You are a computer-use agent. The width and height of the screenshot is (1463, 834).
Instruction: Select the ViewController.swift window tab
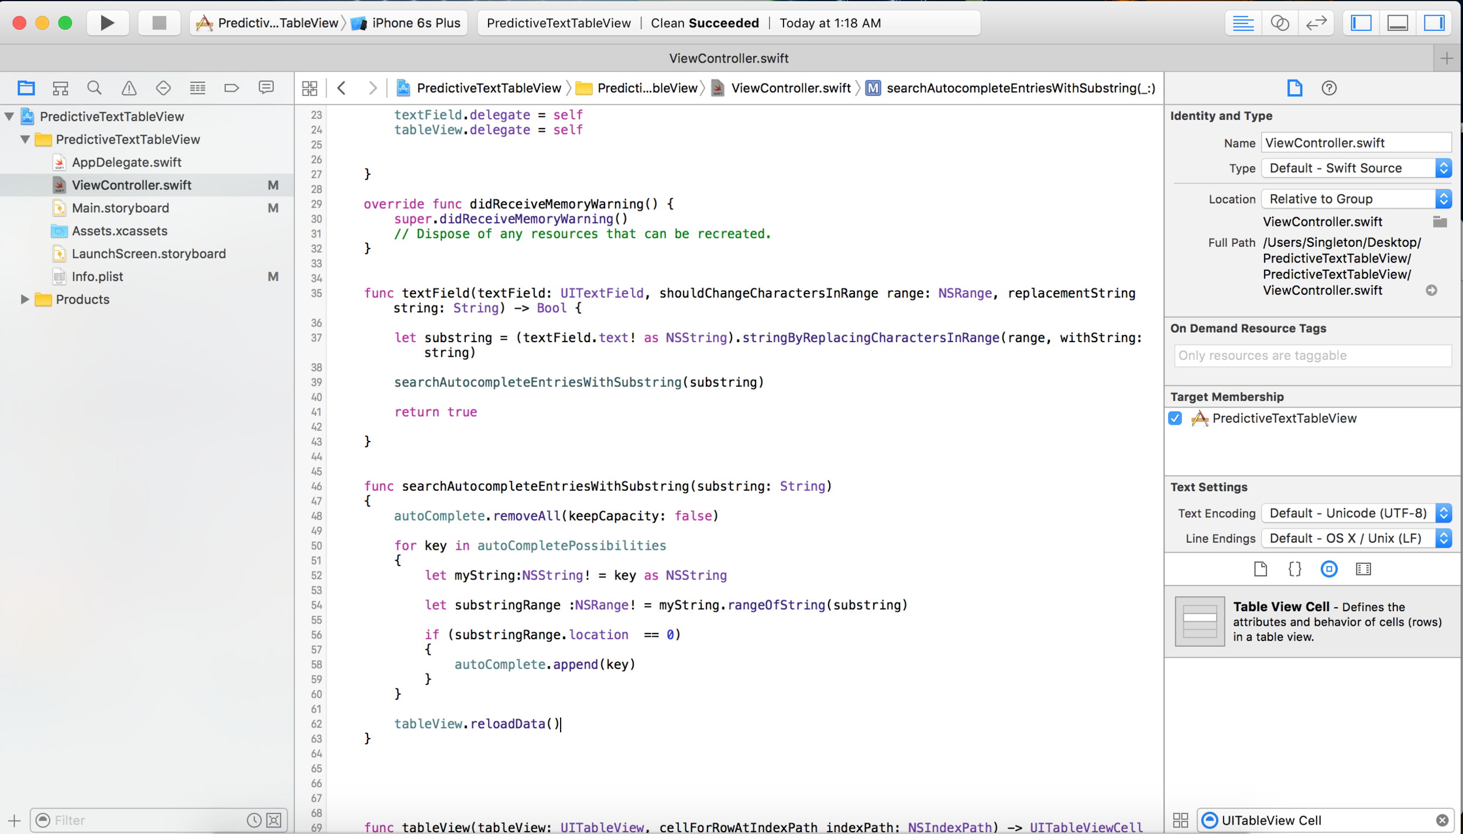coord(729,58)
